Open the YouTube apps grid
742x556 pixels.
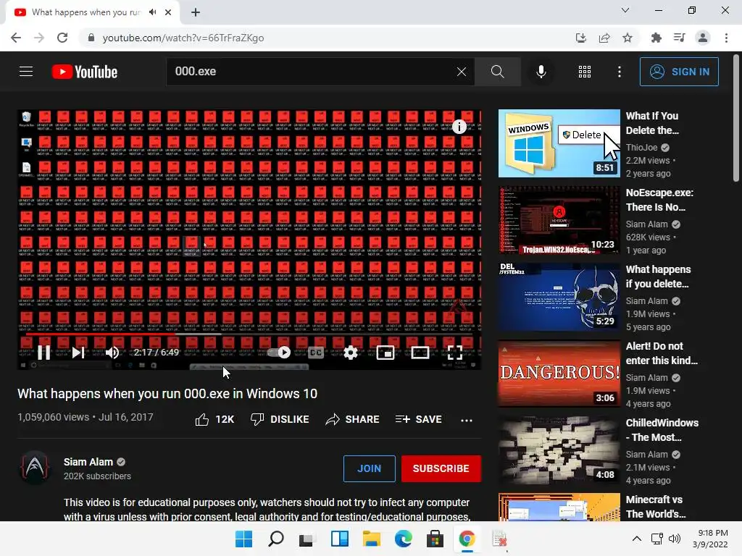(585, 72)
